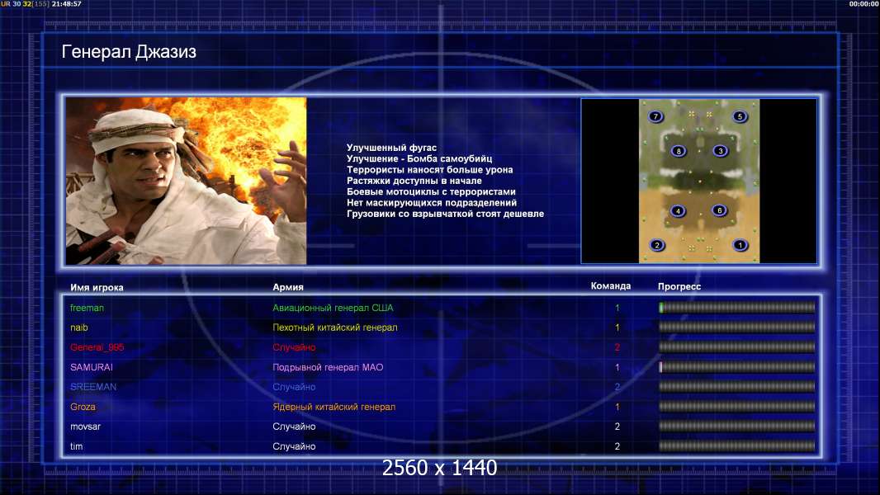Click the Прогресс column header
The image size is (880, 495).
tap(679, 286)
